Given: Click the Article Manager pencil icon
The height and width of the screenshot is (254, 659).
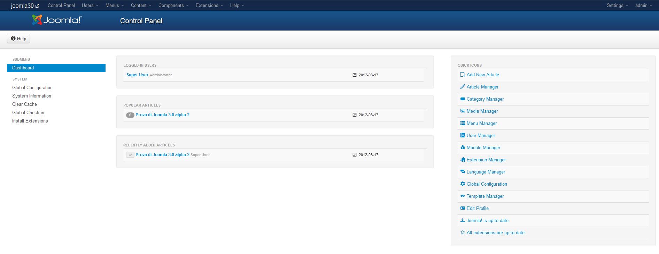Looking at the screenshot, I should [x=463, y=87].
